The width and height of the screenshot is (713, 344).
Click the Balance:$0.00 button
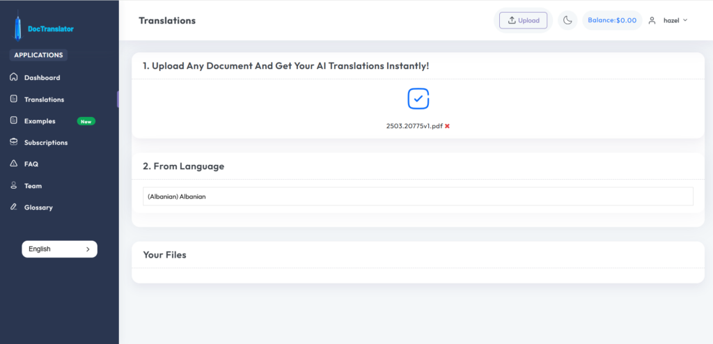612,20
